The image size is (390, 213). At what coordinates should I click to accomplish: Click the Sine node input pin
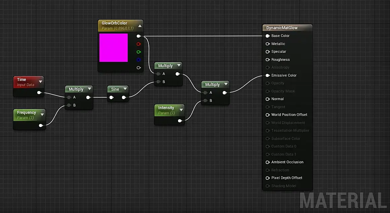pyautogui.click(x=112, y=97)
